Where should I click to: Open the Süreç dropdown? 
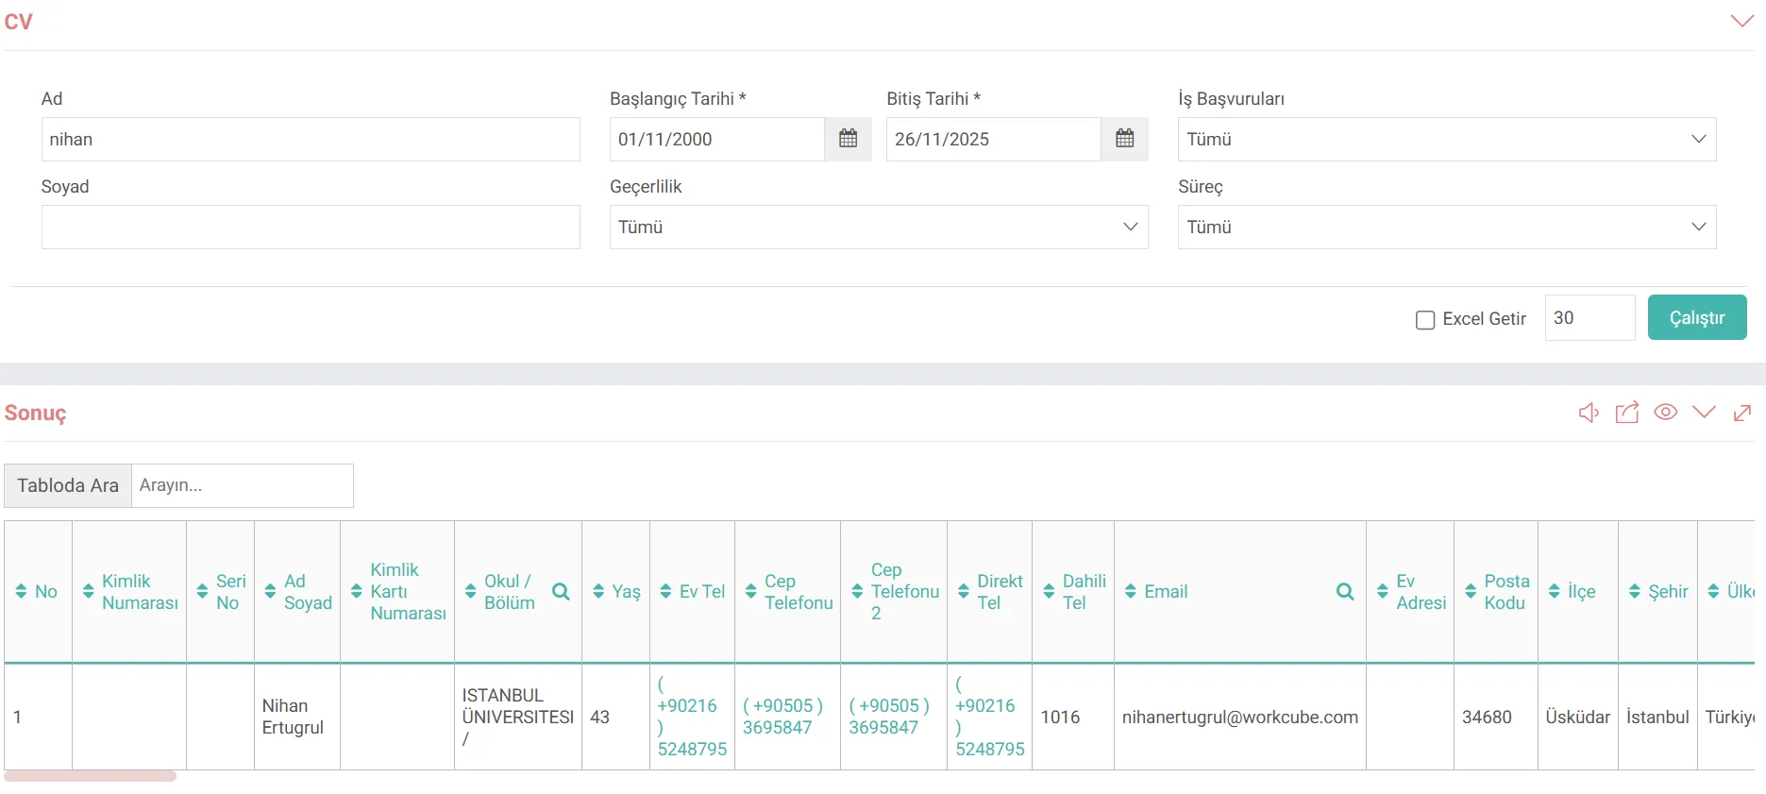[x=1446, y=227]
